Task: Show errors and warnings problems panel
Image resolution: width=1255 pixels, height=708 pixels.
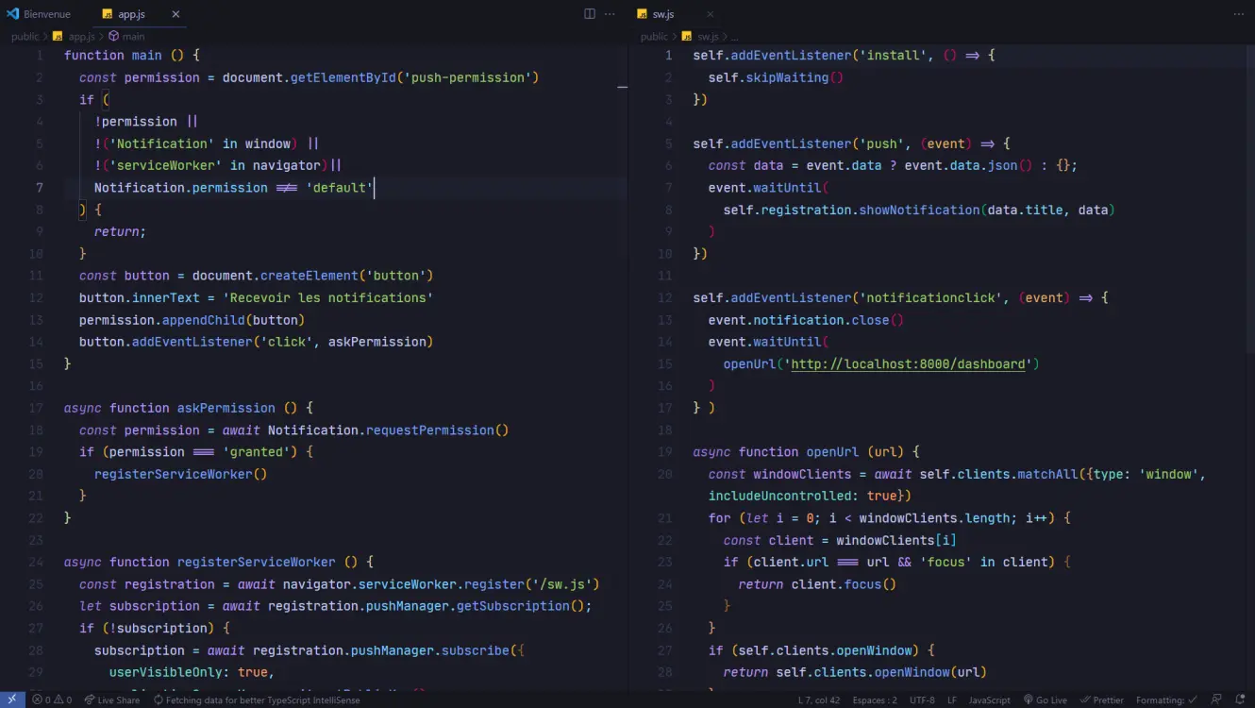Action: [x=52, y=700]
